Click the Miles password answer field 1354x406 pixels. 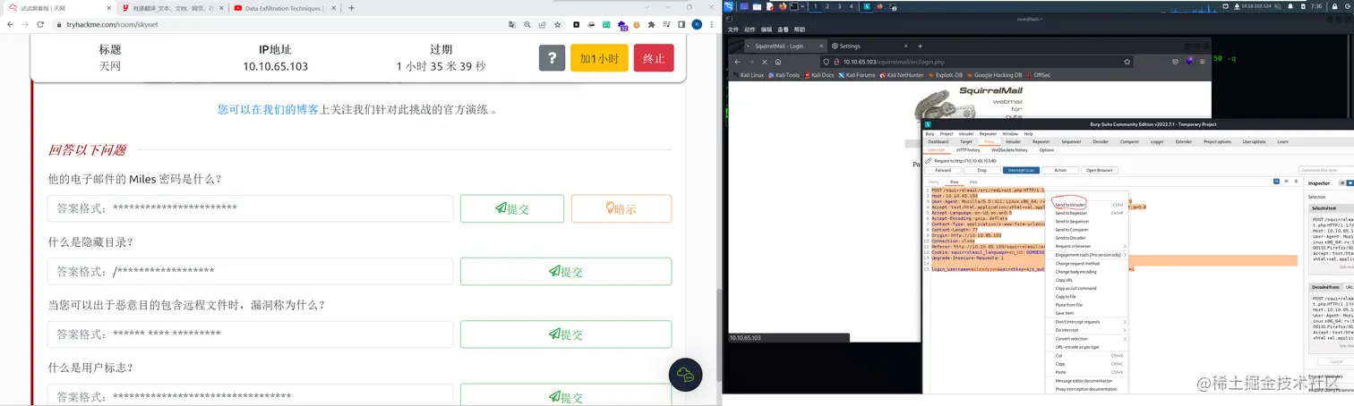click(251, 208)
